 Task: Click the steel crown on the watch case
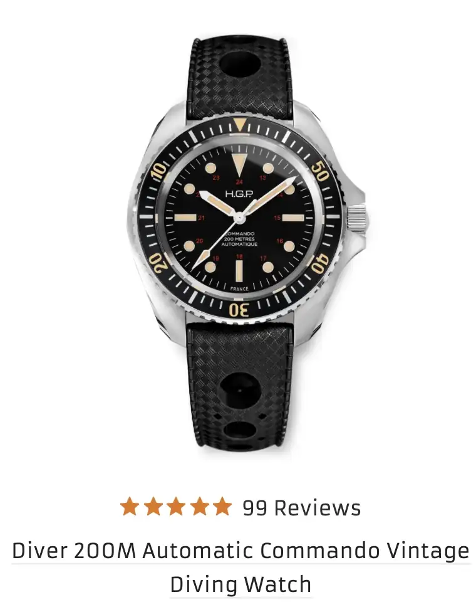click(356, 218)
